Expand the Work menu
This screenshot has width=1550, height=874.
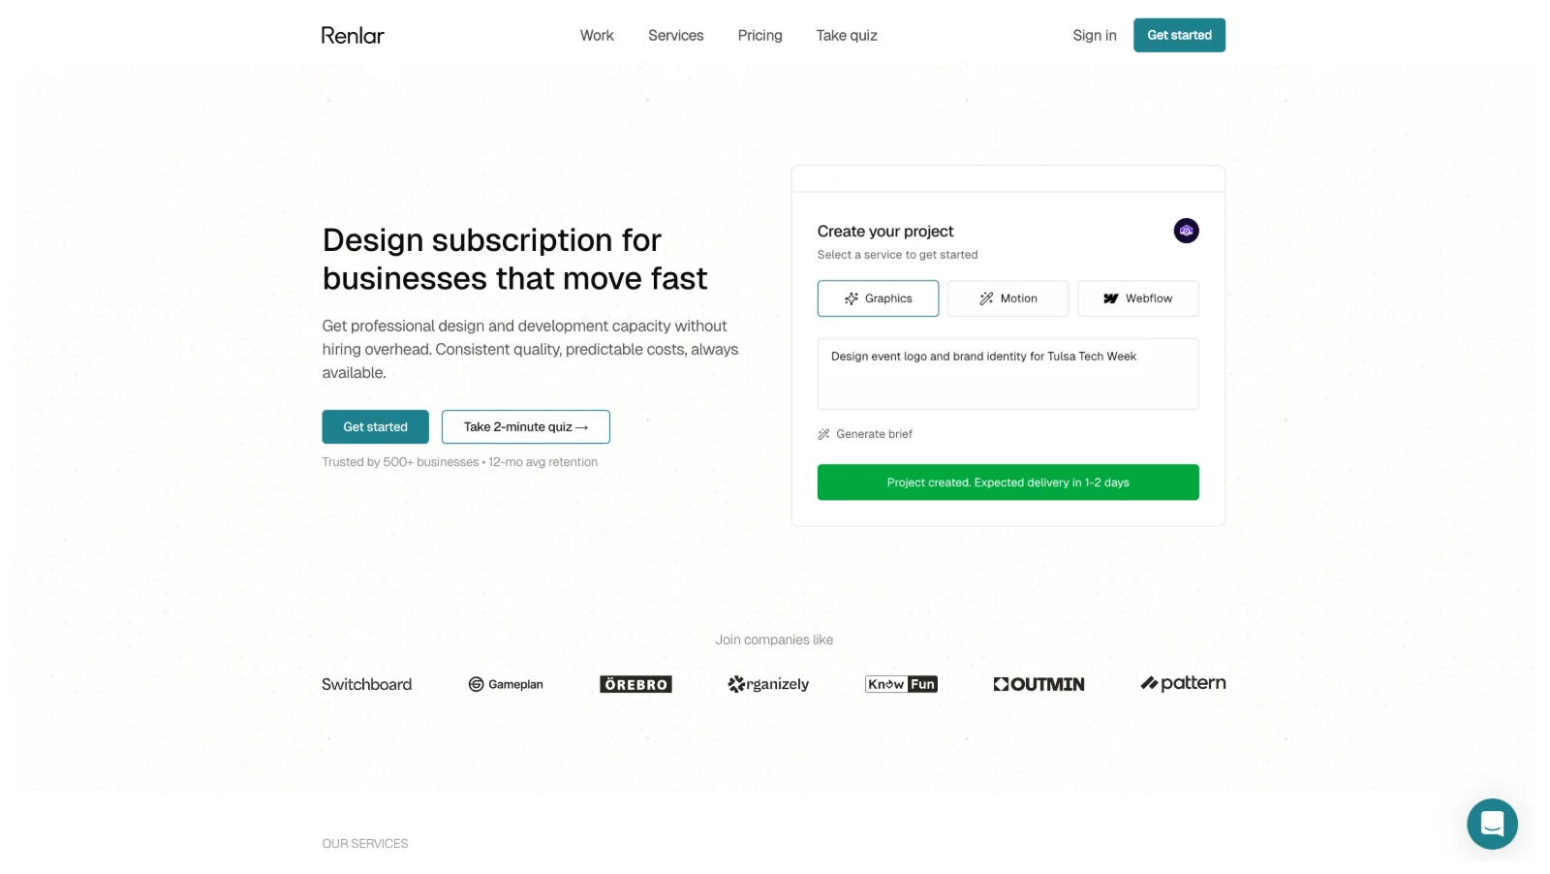(x=596, y=35)
